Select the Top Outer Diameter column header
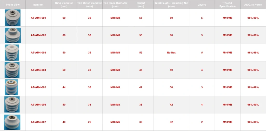The width and height of the screenshot is (266, 131). click(x=90, y=5)
